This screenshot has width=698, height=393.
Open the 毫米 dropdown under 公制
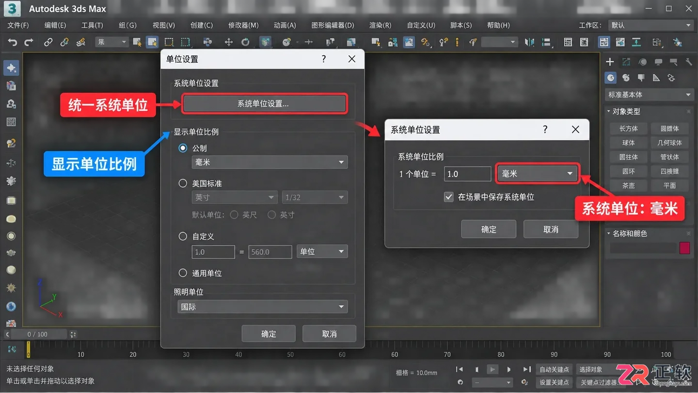pos(270,162)
